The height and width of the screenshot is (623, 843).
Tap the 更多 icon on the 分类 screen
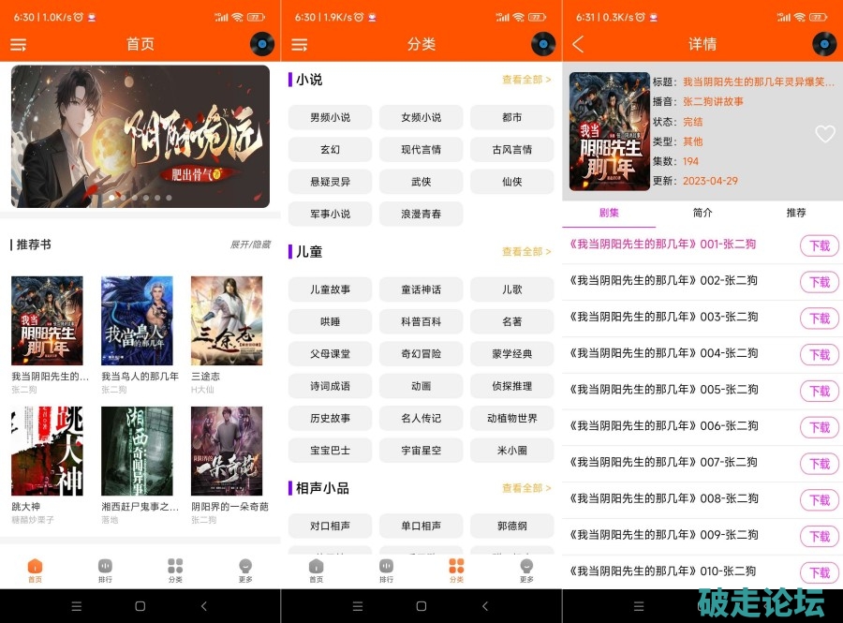pyautogui.click(x=526, y=571)
